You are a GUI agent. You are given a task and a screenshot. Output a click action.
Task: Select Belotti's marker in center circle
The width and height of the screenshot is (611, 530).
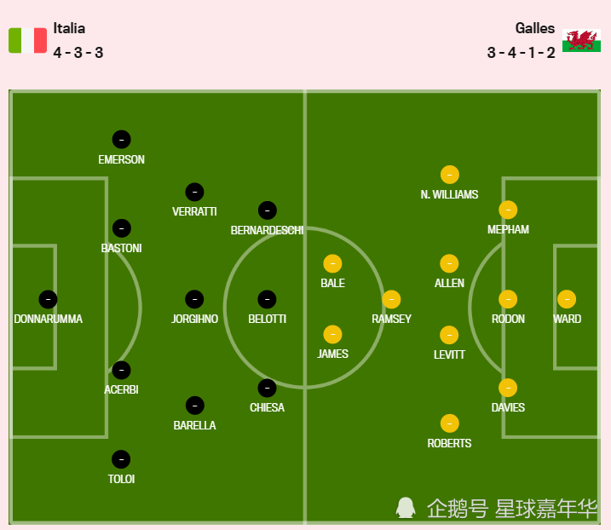pos(267,299)
